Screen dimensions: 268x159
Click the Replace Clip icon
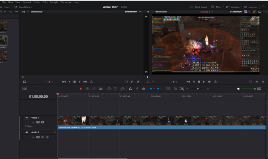(122, 89)
